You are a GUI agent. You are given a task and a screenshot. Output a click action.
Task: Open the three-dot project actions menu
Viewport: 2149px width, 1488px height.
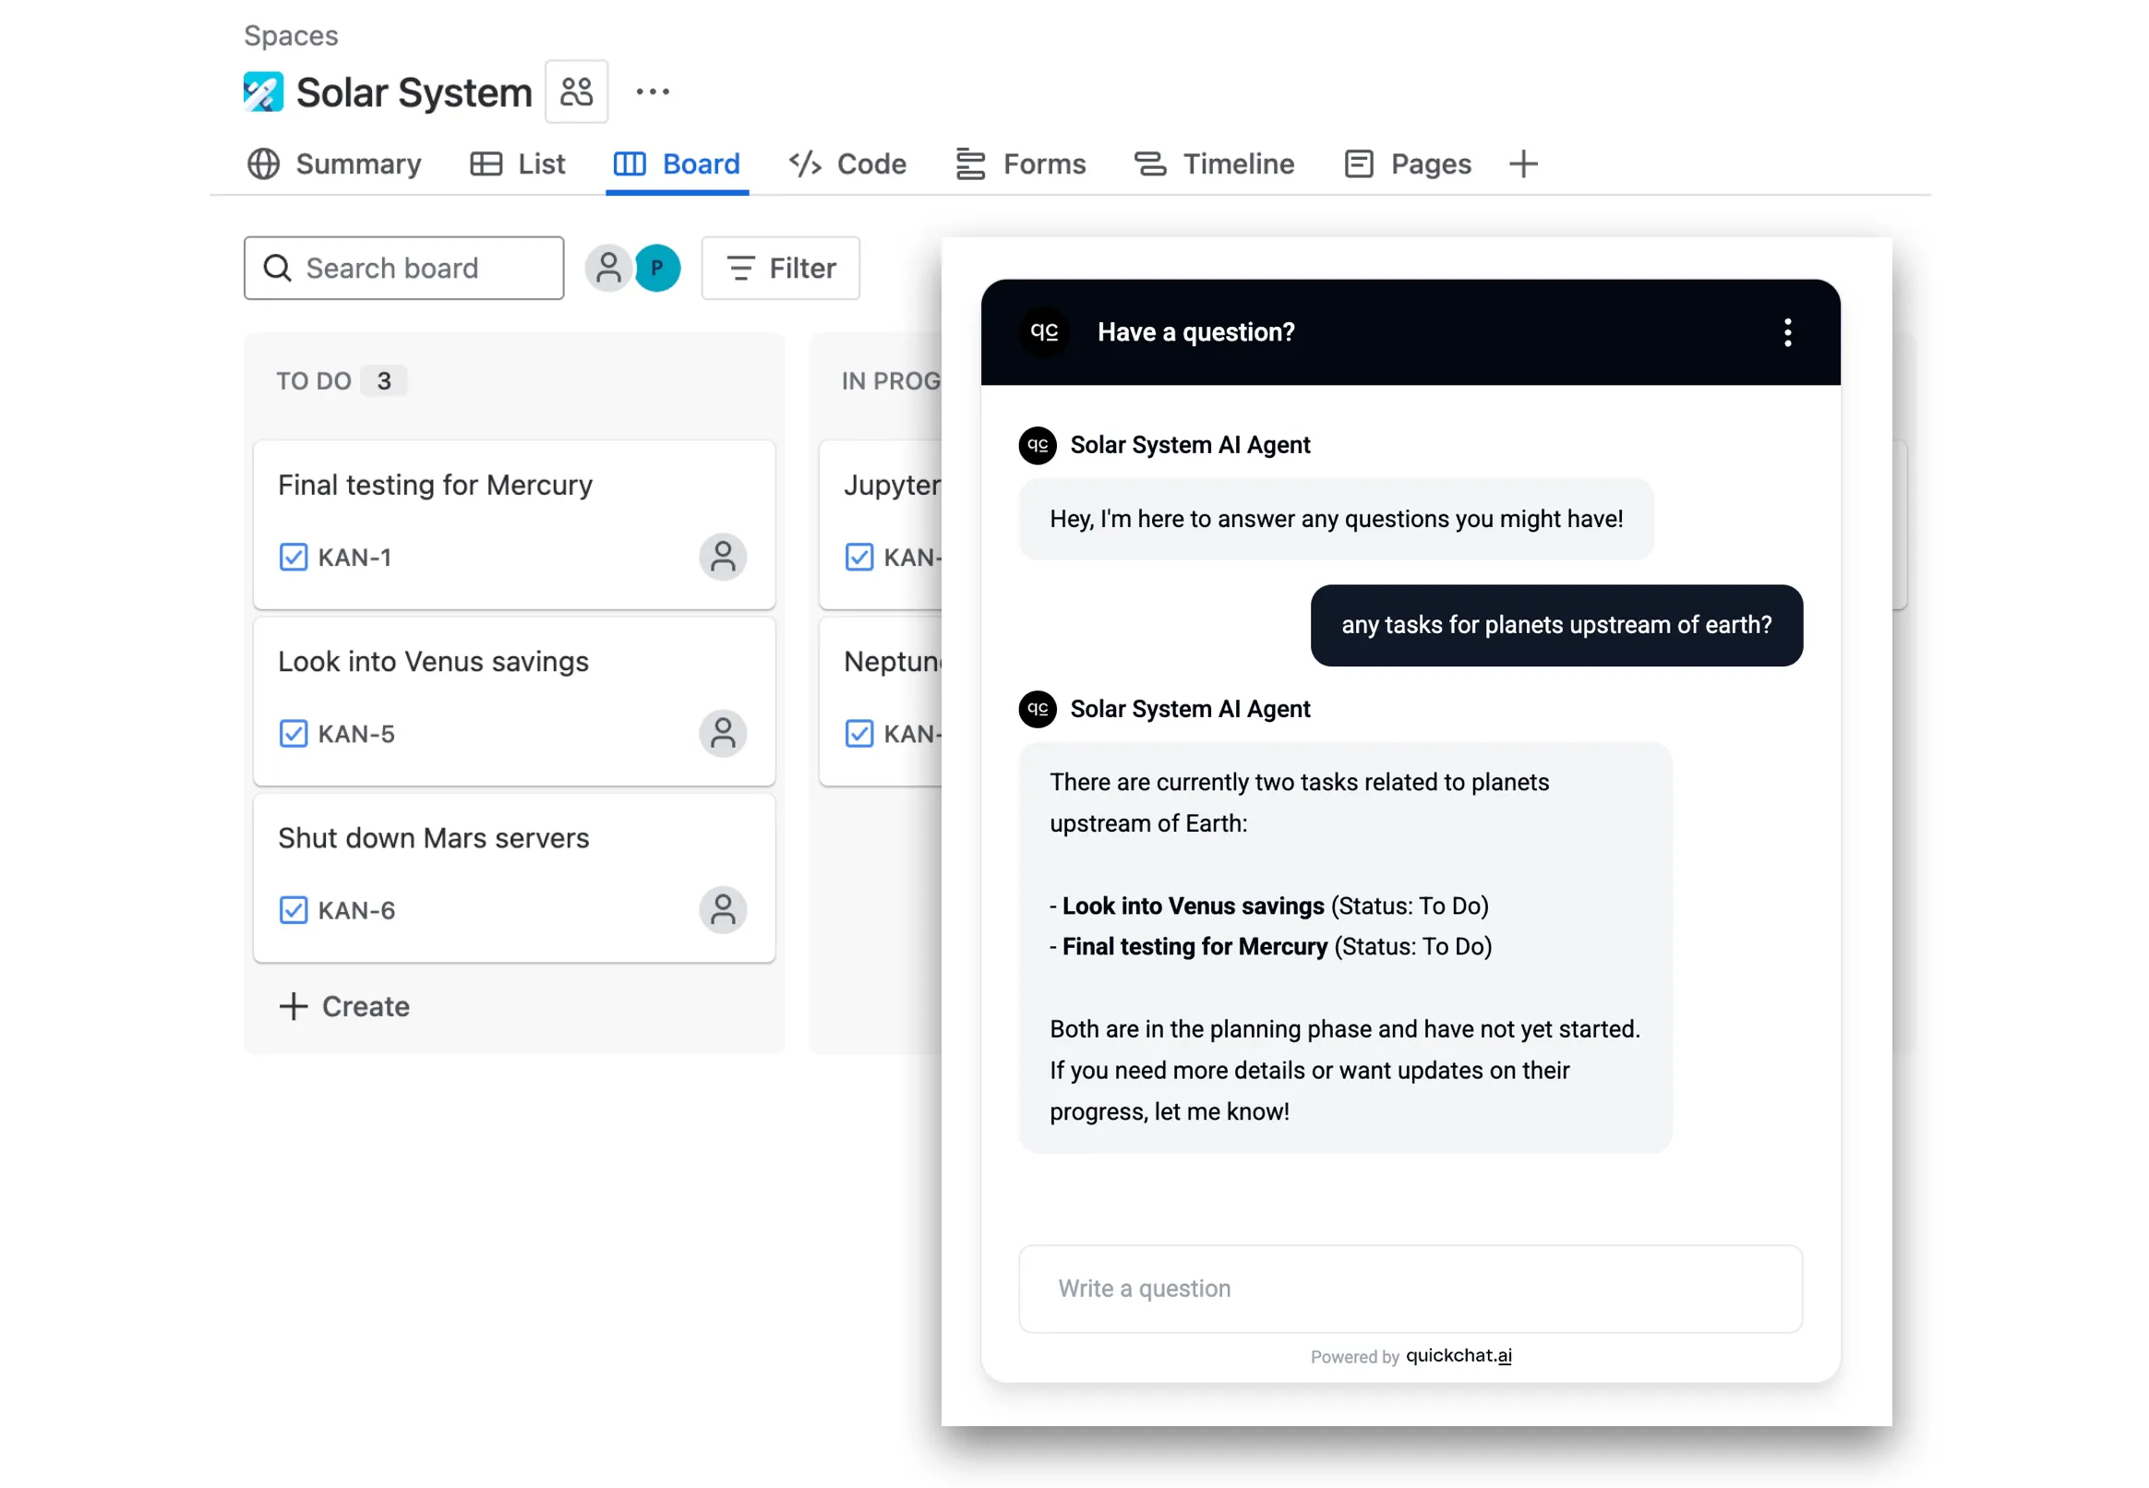(652, 92)
